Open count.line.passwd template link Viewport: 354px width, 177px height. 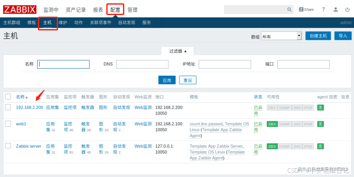click(206, 124)
